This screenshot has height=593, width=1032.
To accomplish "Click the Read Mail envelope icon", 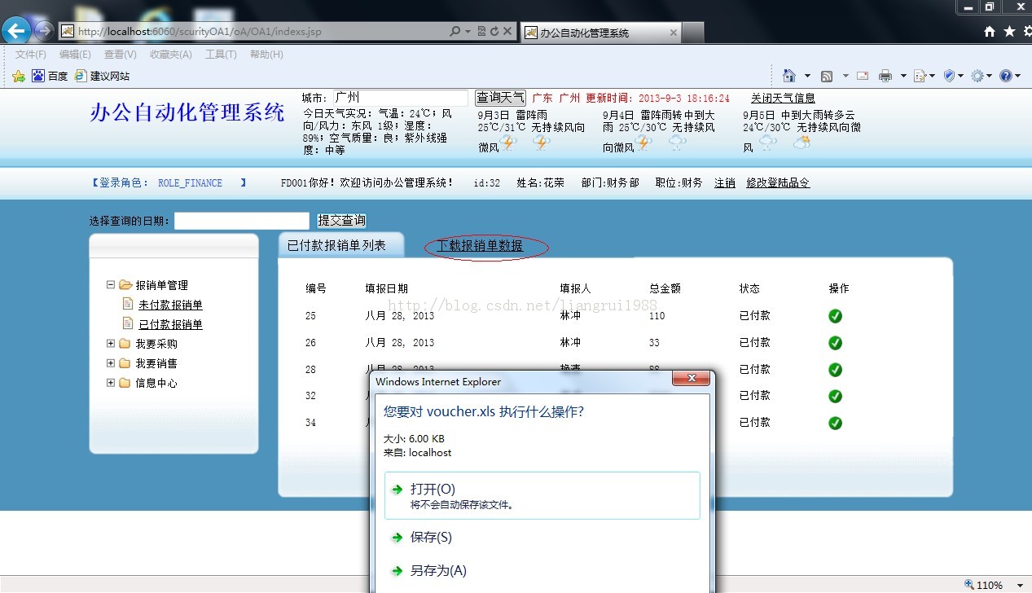I will pyautogui.click(x=861, y=74).
